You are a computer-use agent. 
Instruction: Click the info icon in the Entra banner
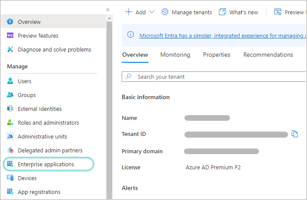pos(131,35)
